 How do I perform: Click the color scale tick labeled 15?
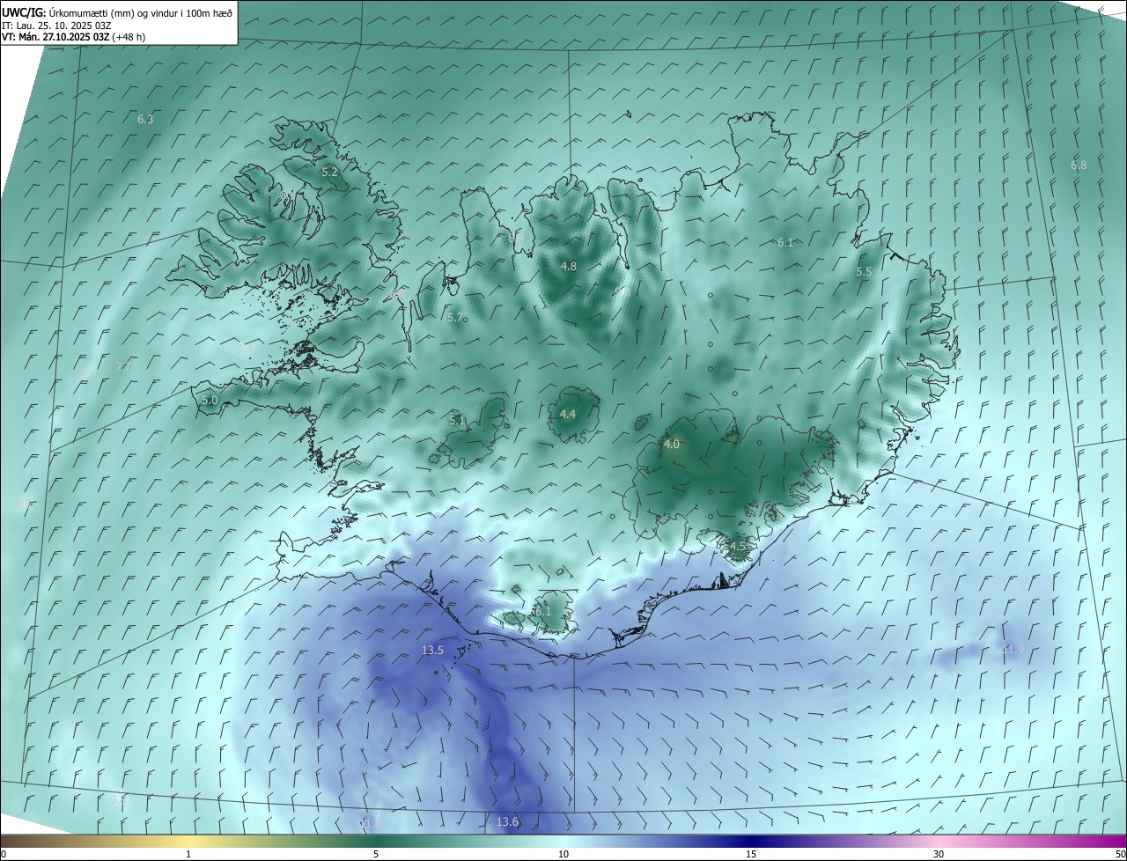(751, 854)
